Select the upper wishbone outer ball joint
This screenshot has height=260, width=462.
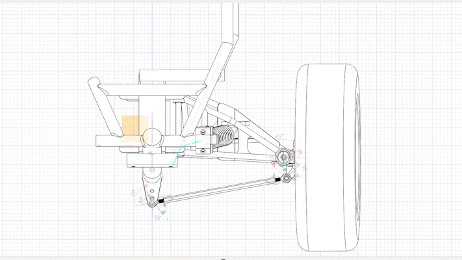point(283,156)
